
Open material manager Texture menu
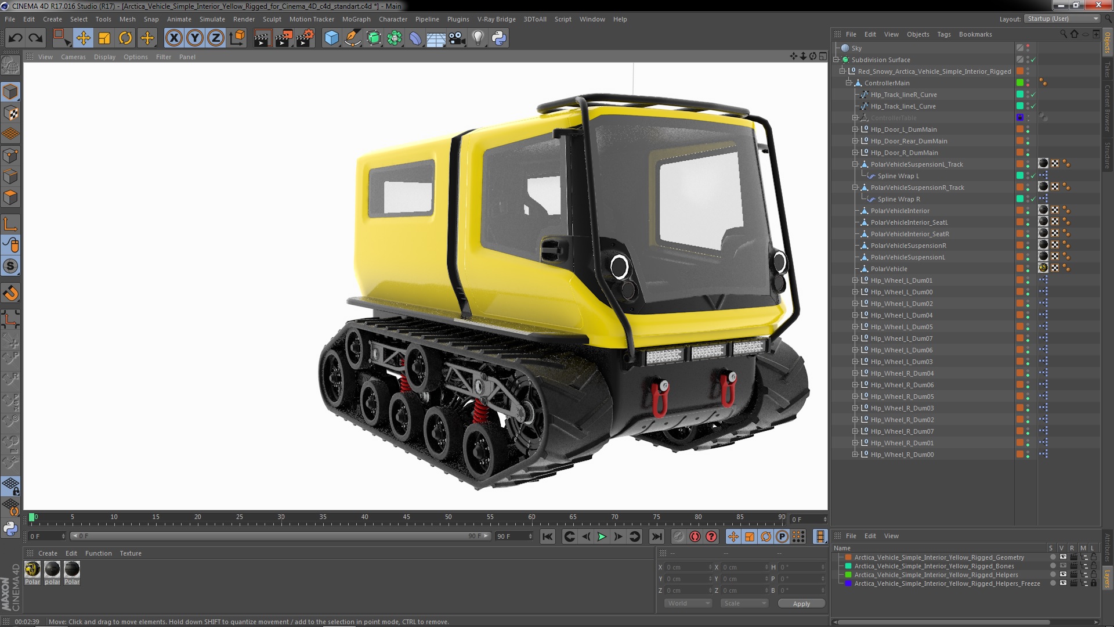(x=131, y=553)
